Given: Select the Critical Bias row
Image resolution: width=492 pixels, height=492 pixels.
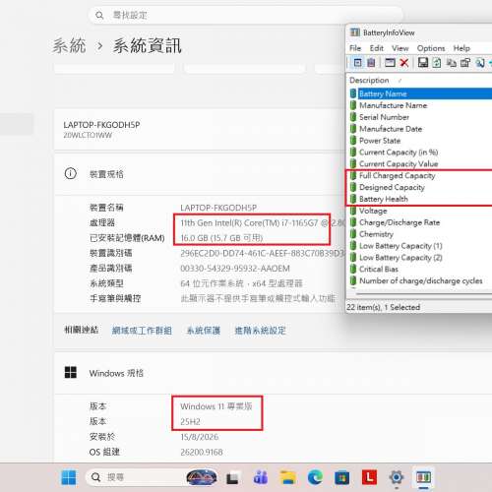Looking at the screenshot, I should tap(420, 270).
